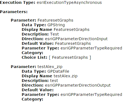
Task: Click the first Category label
Action: click(x=32, y=53)
